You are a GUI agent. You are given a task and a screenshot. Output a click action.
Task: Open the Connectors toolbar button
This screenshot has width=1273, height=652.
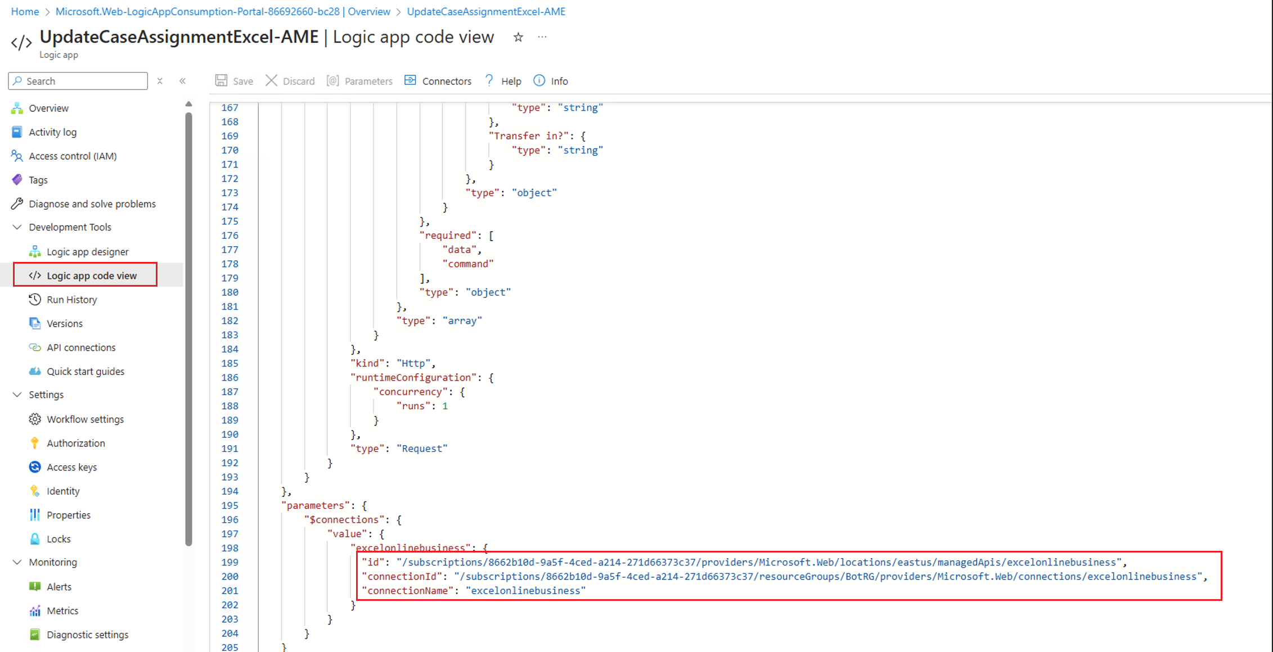pyautogui.click(x=438, y=81)
